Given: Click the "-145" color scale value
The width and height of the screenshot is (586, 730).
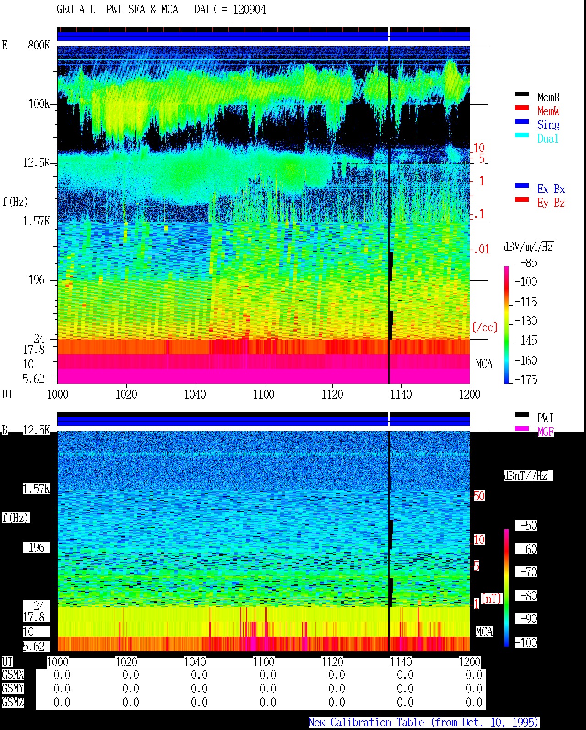Looking at the screenshot, I should tap(526, 340).
